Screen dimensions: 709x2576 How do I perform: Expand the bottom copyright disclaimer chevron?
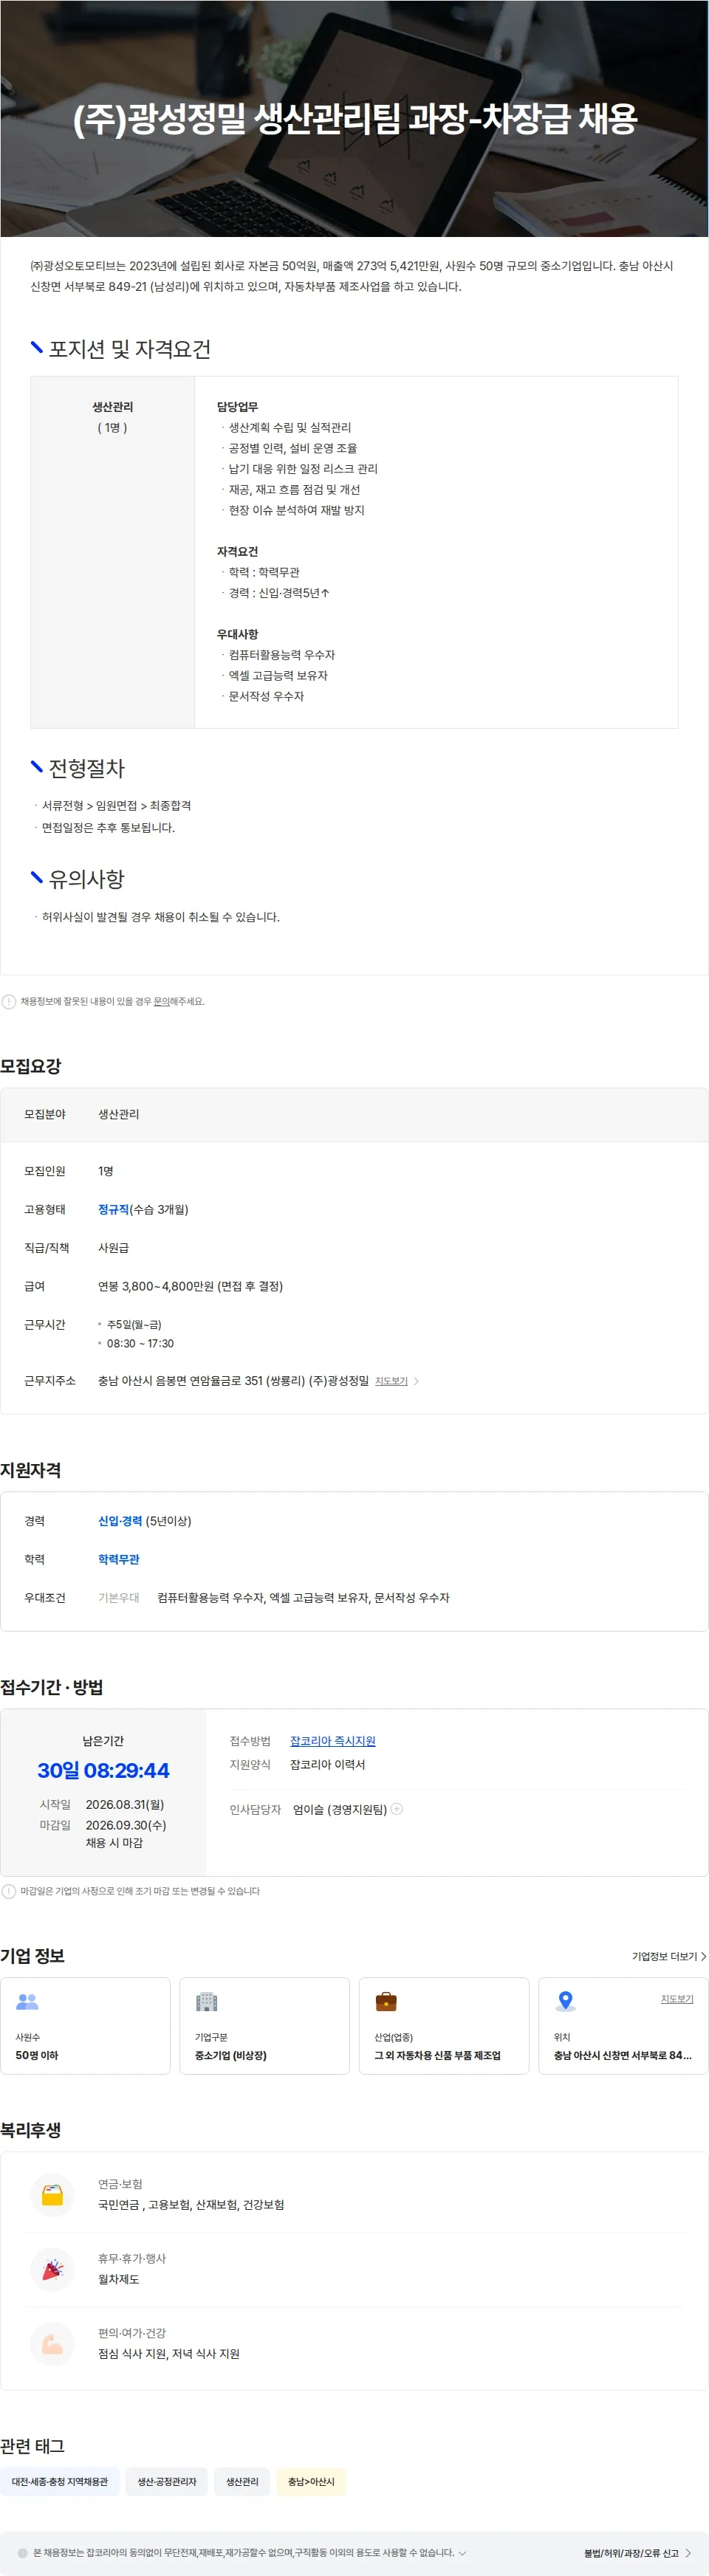(462, 2553)
